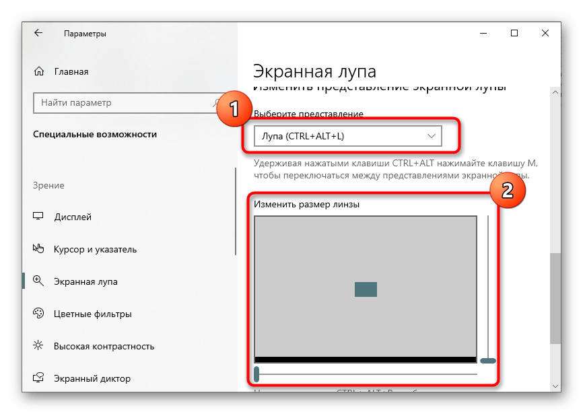Go to Главная home page
Viewport: 583px width, 414px height.
62,71
